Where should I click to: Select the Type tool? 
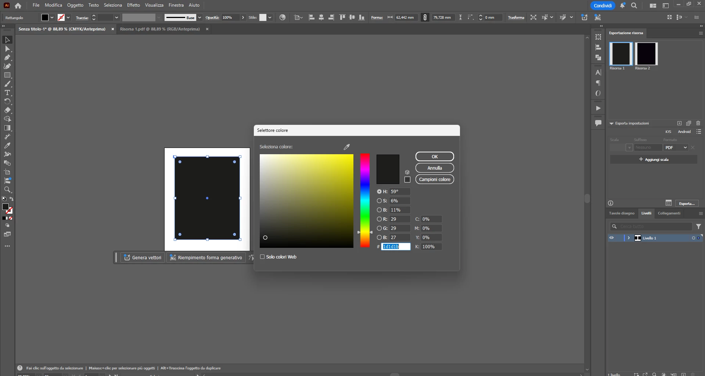click(7, 93)
